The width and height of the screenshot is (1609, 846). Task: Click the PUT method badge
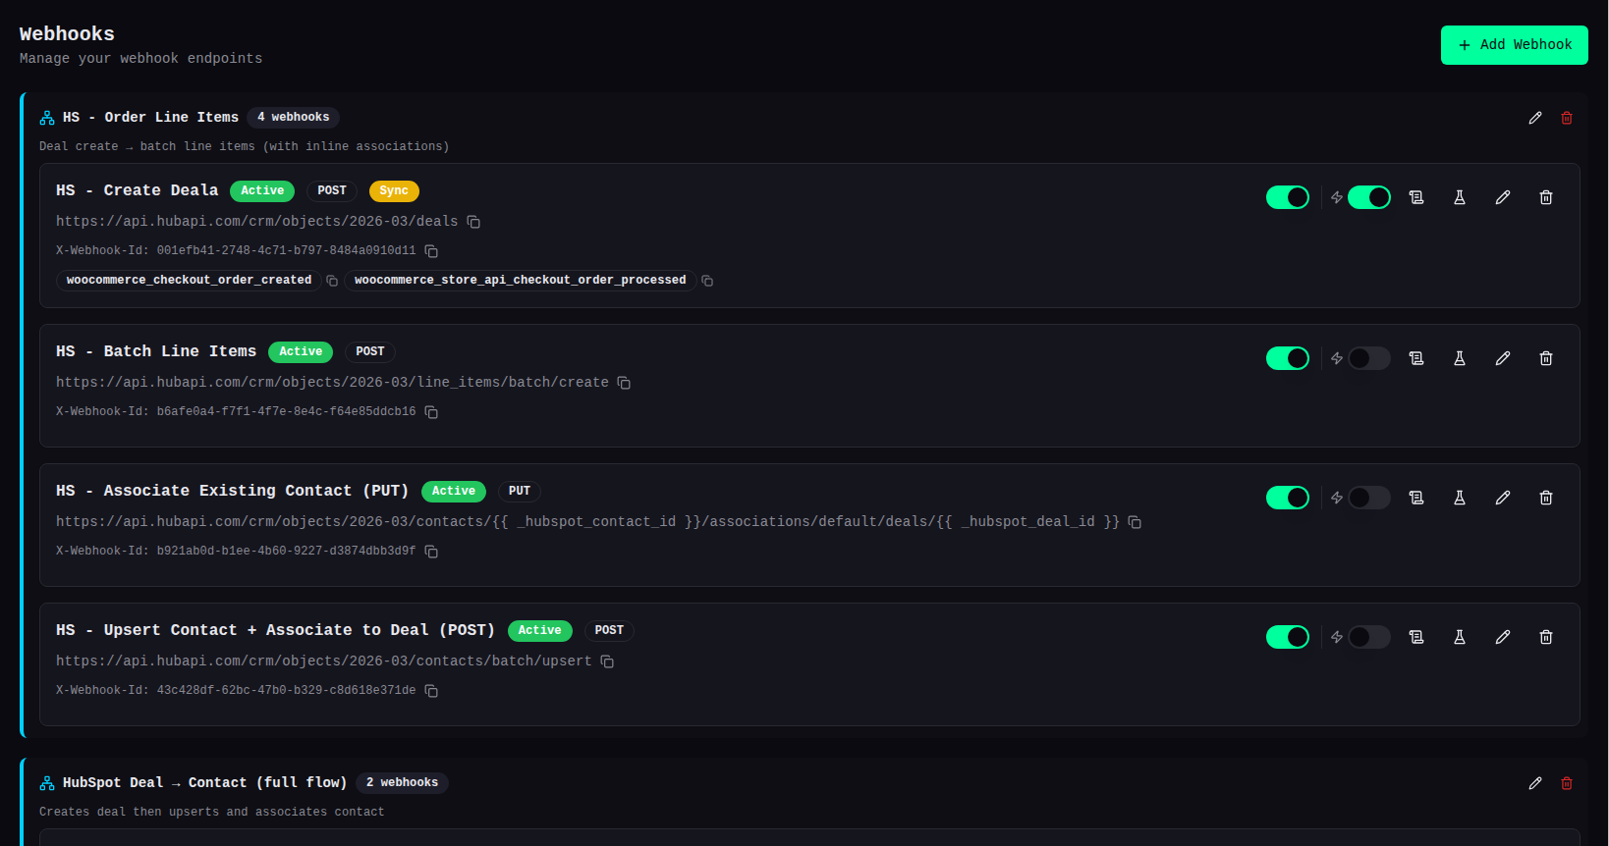click(520, 491)
